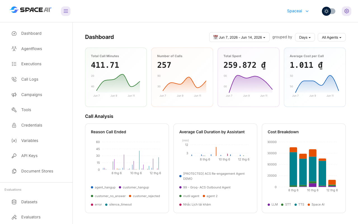Open the Jun 7 - Jun 14 date range picker
358x224 pixels.
(x=239, y=37)
